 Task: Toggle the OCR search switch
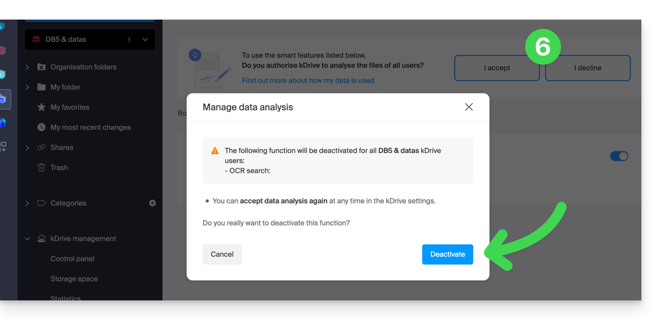tap(619, 157)
